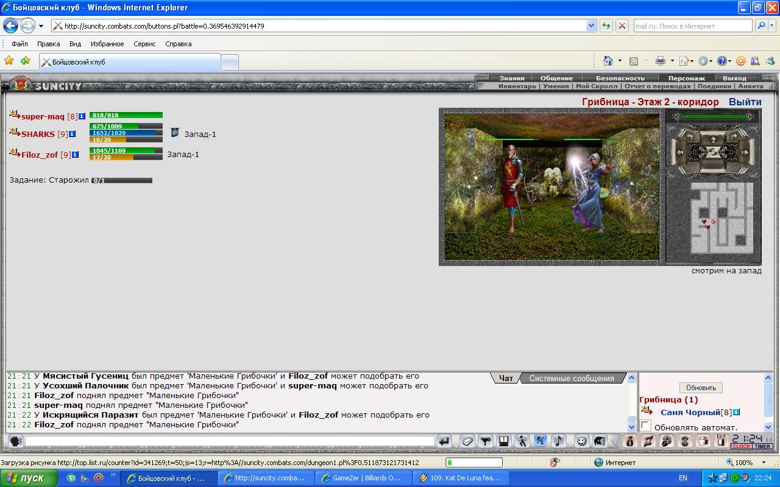780x487 pixels.
Task: Click the info icon next to super-maq
Action: pos(82,116)
